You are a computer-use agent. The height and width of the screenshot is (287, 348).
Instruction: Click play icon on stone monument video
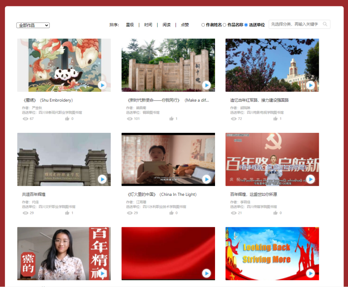click(x=206, y=85)
